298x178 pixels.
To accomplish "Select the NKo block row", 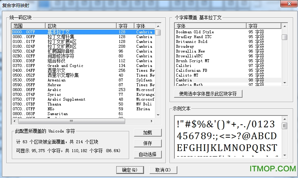I will [x=83, y=109].
